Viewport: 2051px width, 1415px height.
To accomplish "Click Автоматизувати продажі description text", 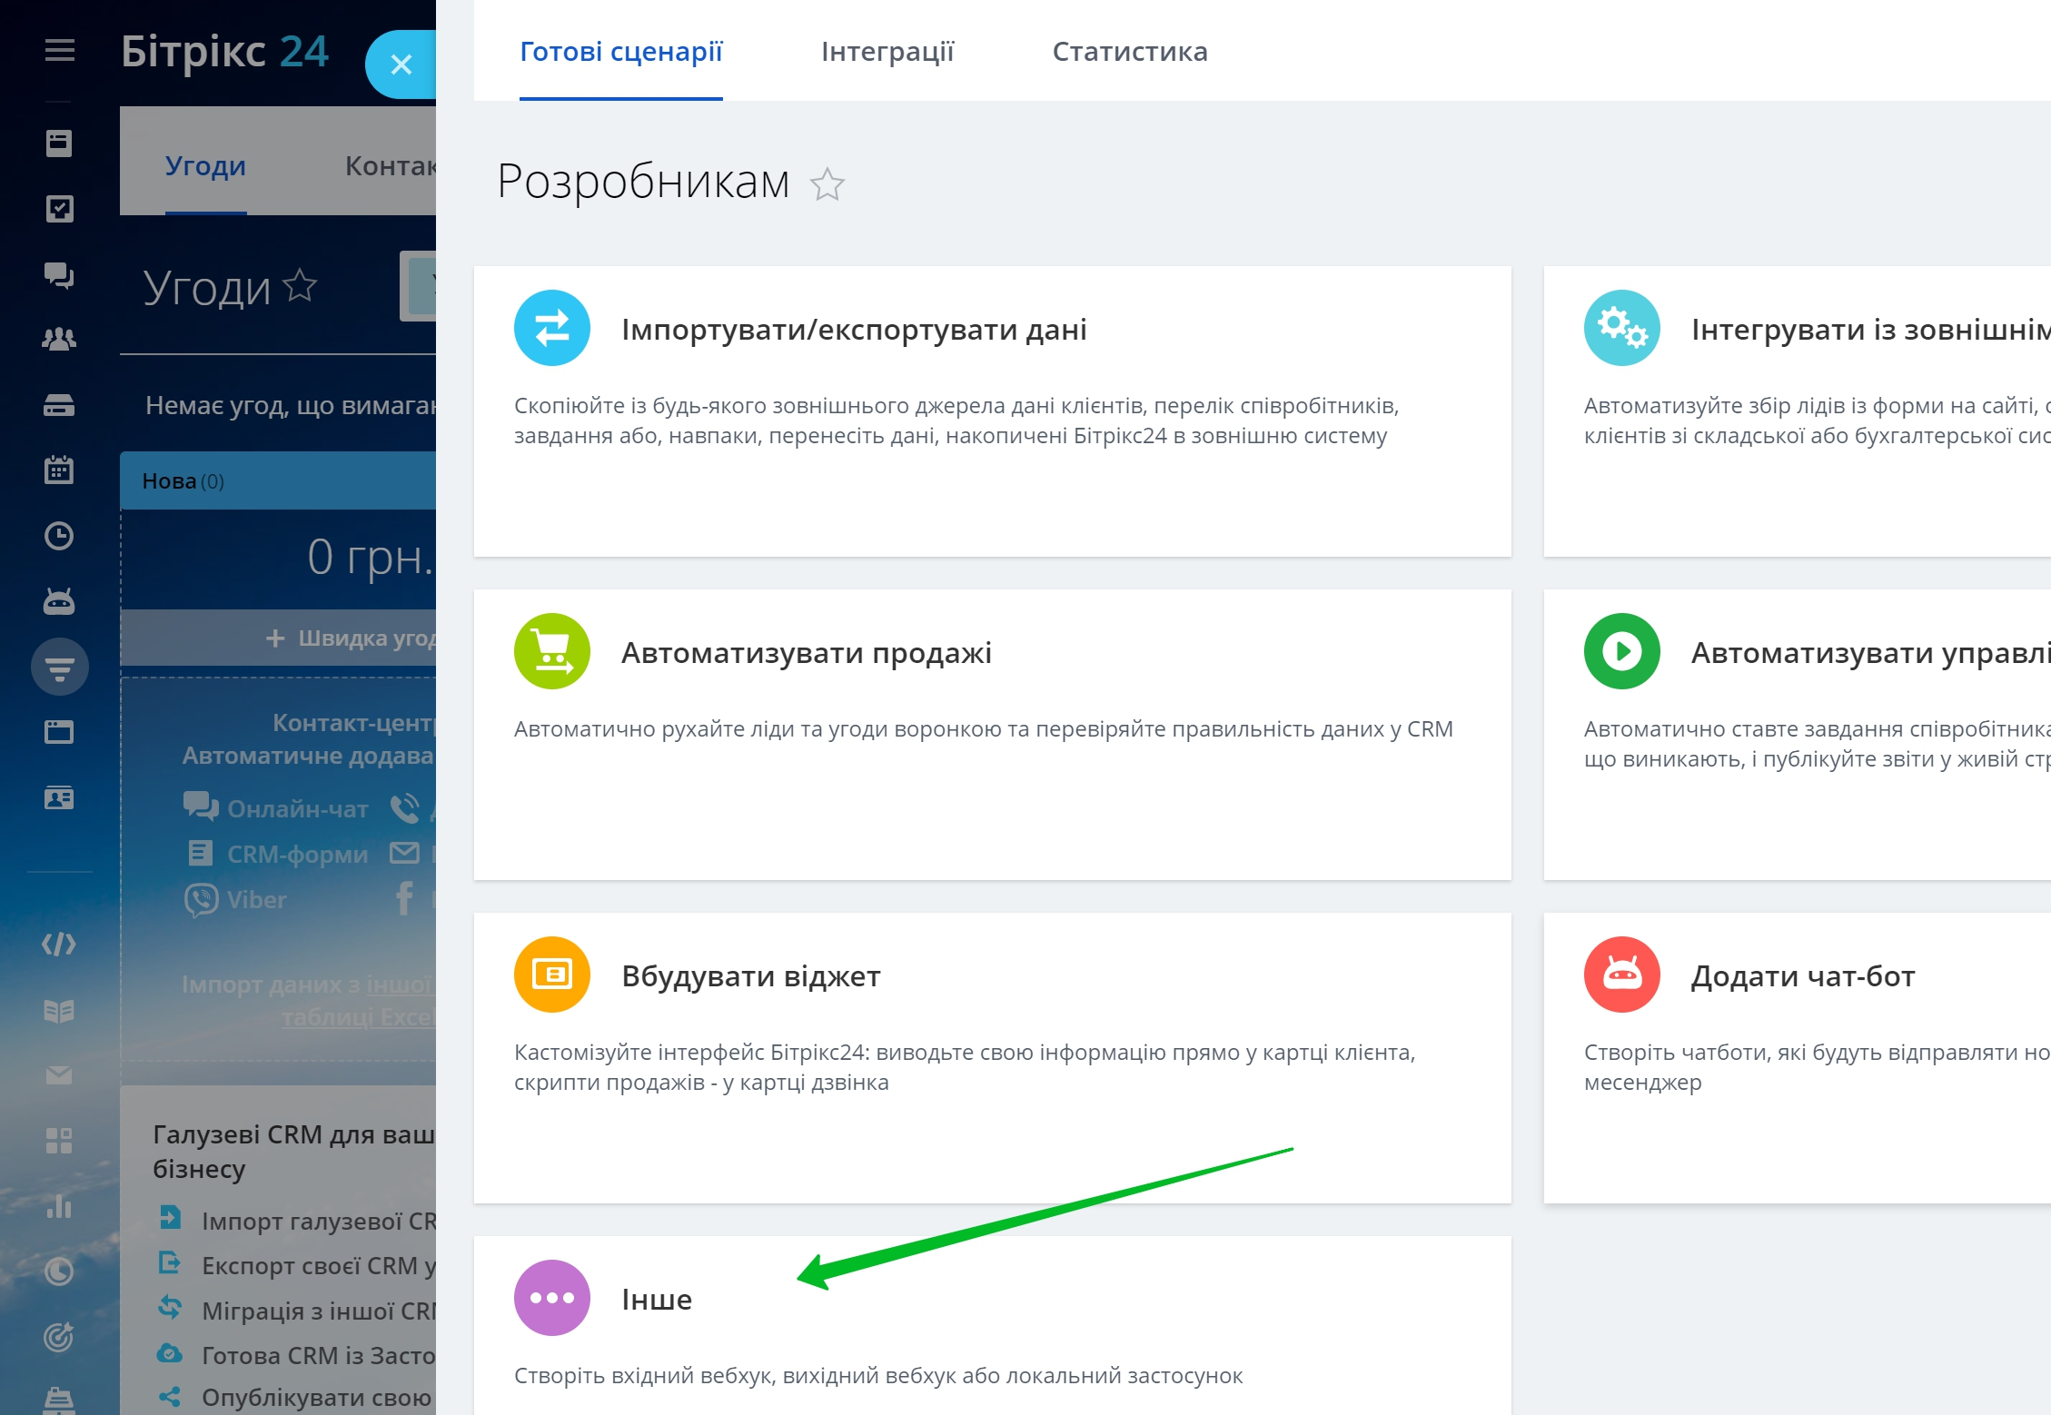I will [x=984, y=729].
